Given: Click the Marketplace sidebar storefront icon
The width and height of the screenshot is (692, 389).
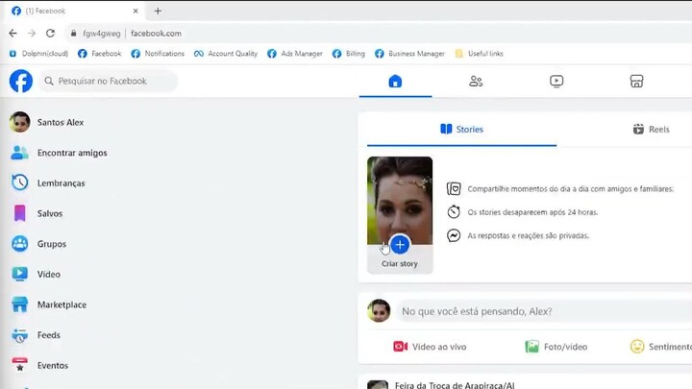Looking at the screenshot, I should coord(19,304).
